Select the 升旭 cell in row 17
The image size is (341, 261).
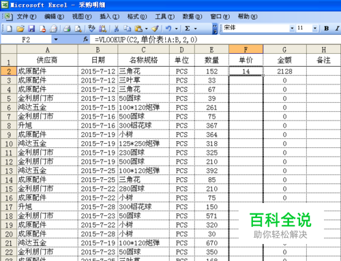[x=47, y=206]
